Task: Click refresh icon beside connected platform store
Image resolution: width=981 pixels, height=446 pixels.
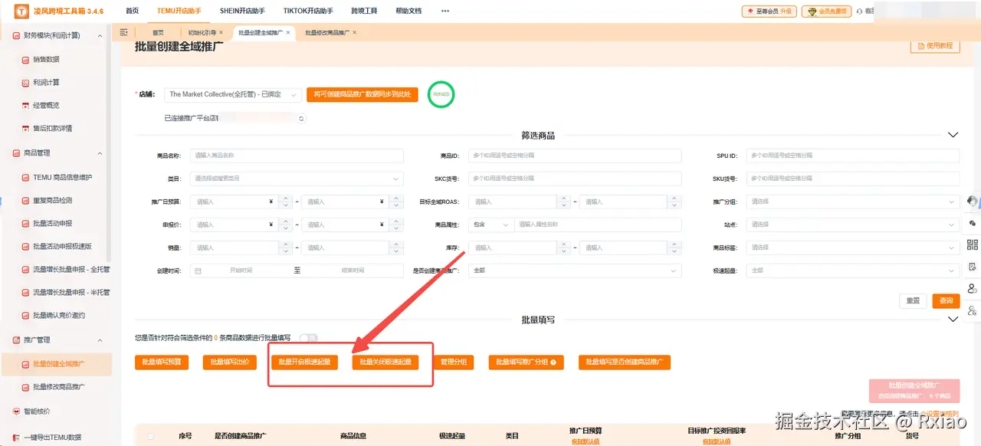Action: click(x=301, y=119)
